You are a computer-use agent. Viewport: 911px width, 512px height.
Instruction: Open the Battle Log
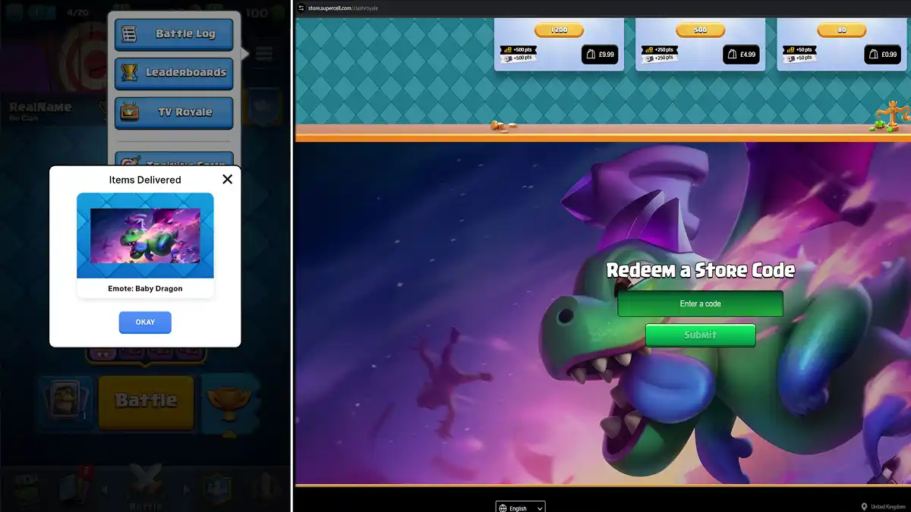174,34
